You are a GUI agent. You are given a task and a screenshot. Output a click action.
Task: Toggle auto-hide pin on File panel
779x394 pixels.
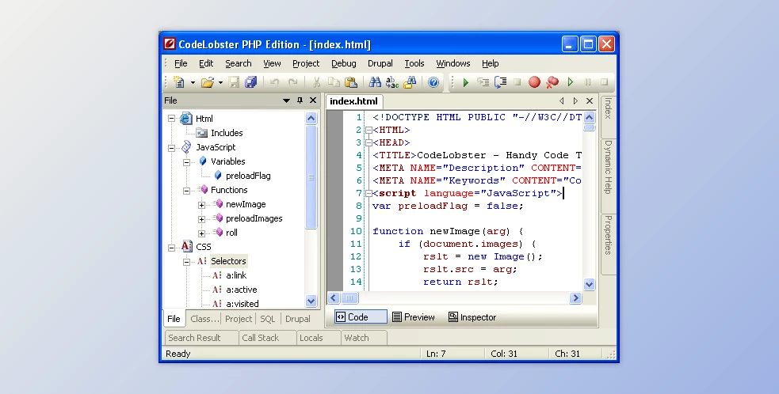click(300, 101)
